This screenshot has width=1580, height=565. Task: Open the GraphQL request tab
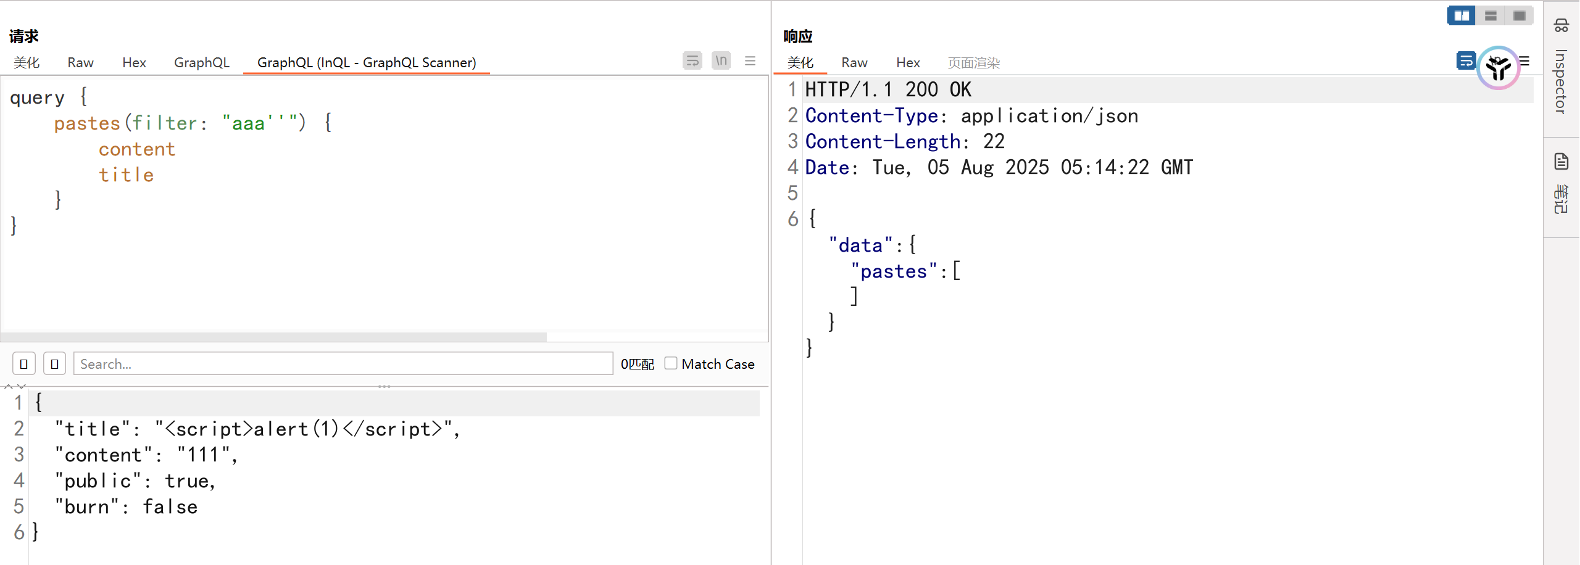click(201, 62)
